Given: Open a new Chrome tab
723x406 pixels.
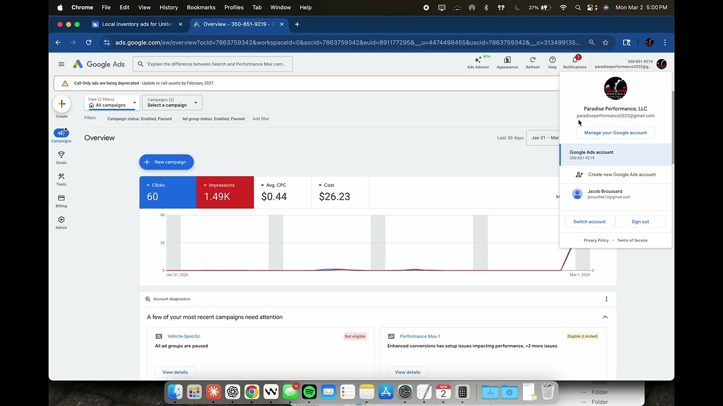Looking at the screenshot, I should coord(297,24).
